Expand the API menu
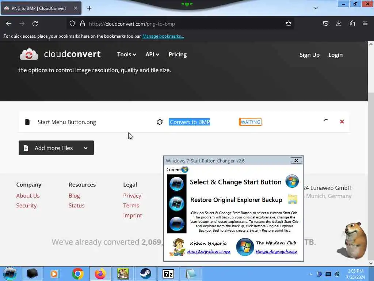Screen dimensions: 374x281 click(152, 55)
